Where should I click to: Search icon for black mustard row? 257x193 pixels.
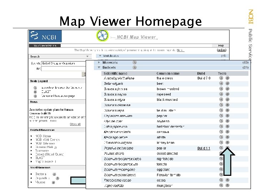pyautogui.click(x=221, y=99)
